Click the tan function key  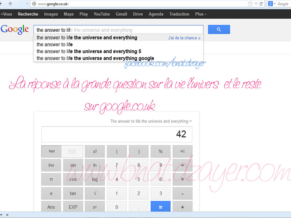click(x=73, y=193)
